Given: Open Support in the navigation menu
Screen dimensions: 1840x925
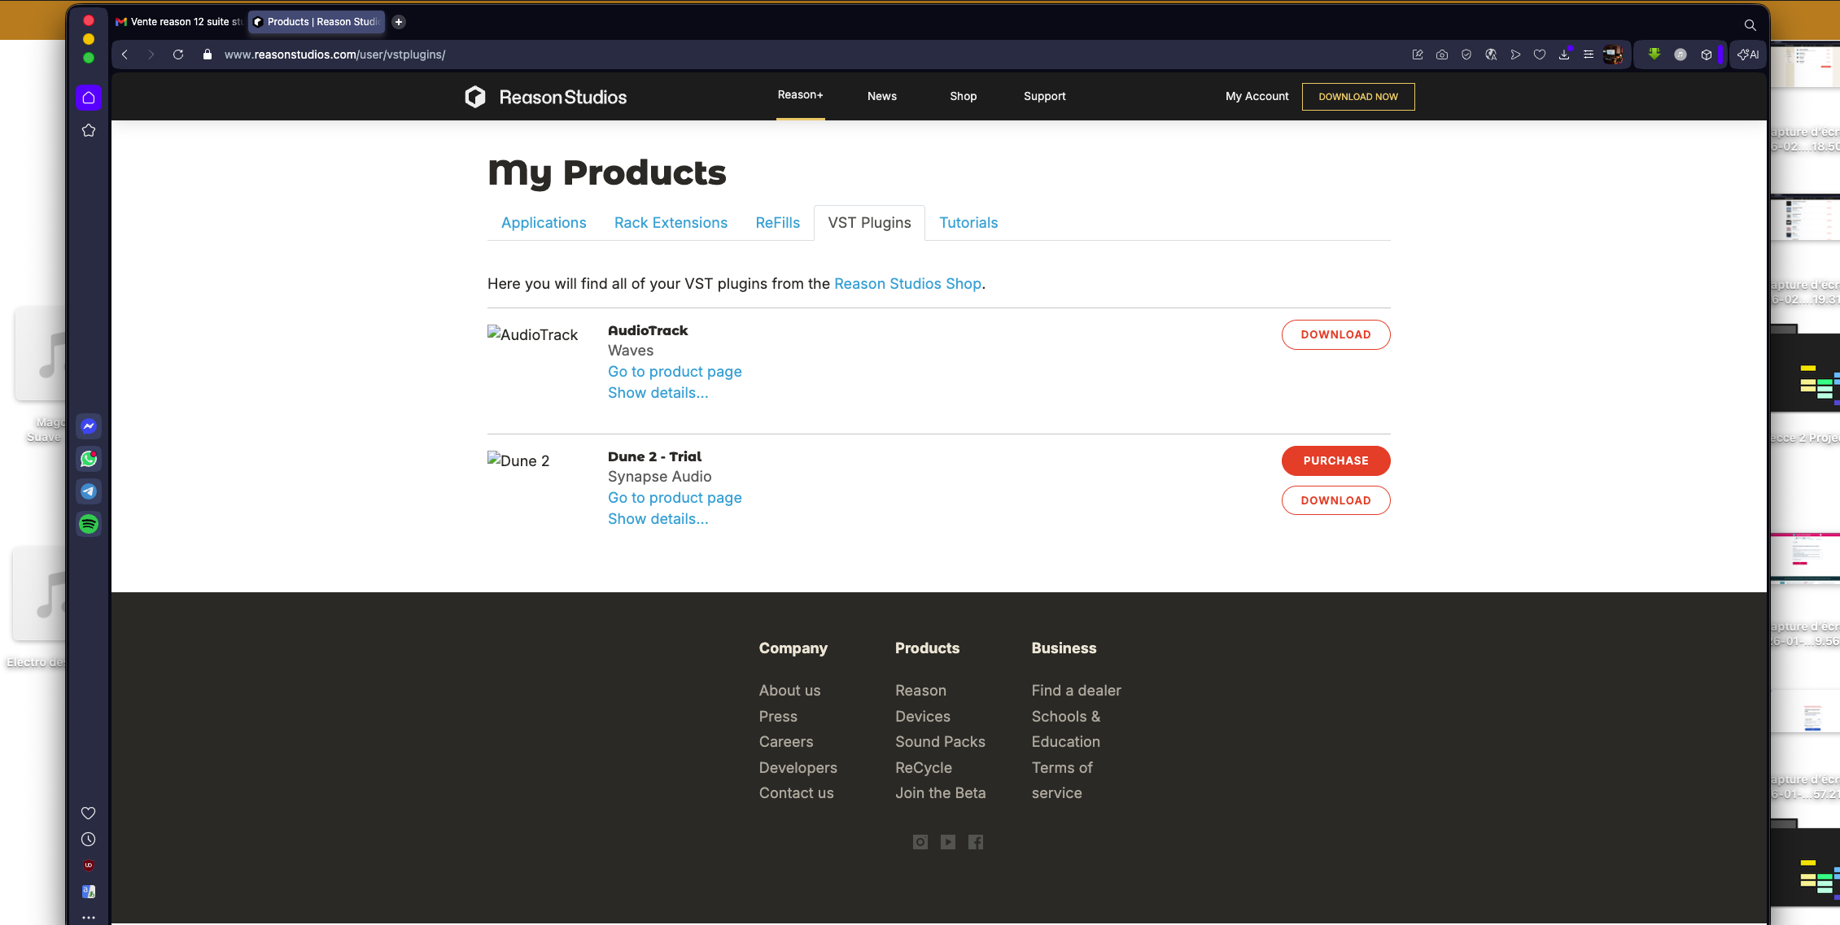Looking at the screenshot, I should coord(1045,96).
